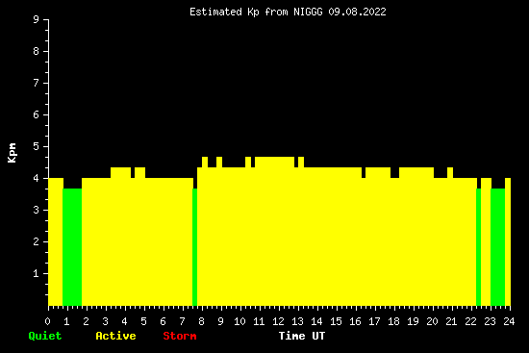Click hour 18 tick label

pos(393,321)
